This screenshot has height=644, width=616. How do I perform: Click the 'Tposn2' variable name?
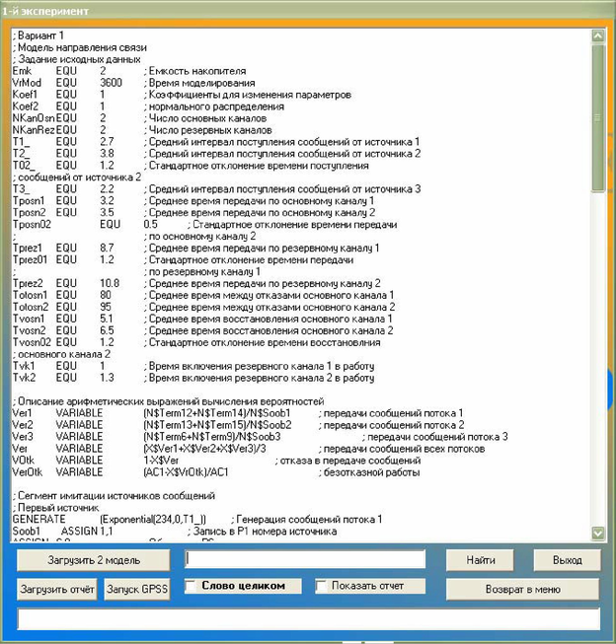(x=29, y=213)
